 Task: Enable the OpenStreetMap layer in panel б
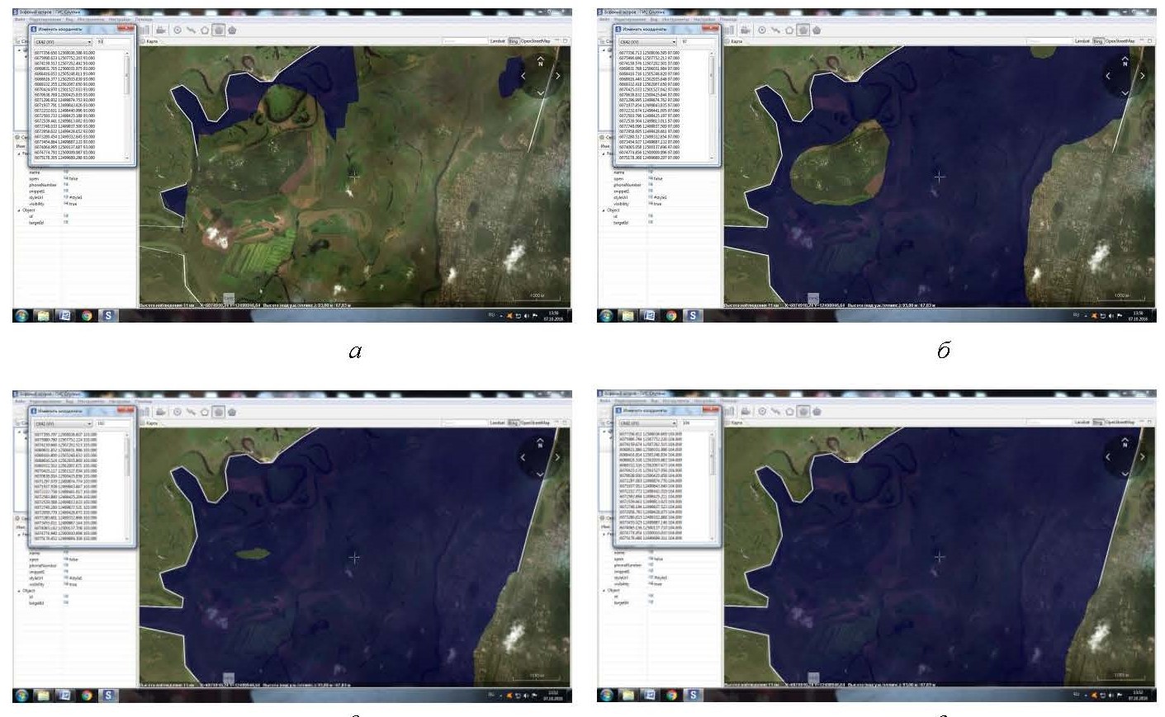1120,40
